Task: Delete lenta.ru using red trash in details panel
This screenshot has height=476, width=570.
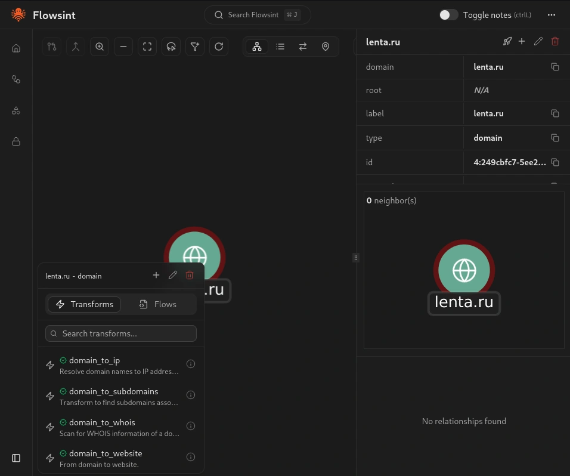Action: [x=555, y=41]
